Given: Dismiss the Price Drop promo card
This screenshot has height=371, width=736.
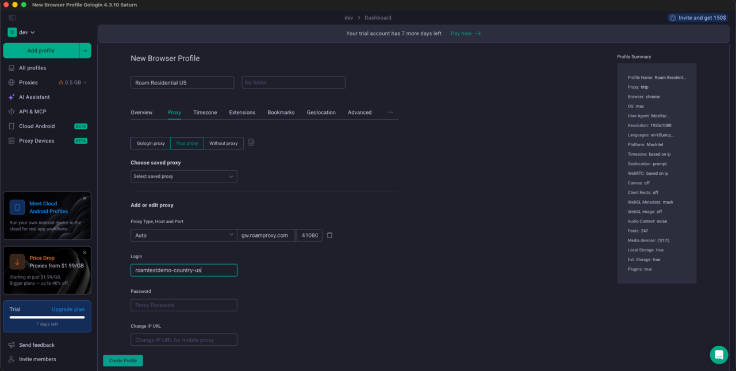Looking at the screenshot, I should (x=85, y=253).
